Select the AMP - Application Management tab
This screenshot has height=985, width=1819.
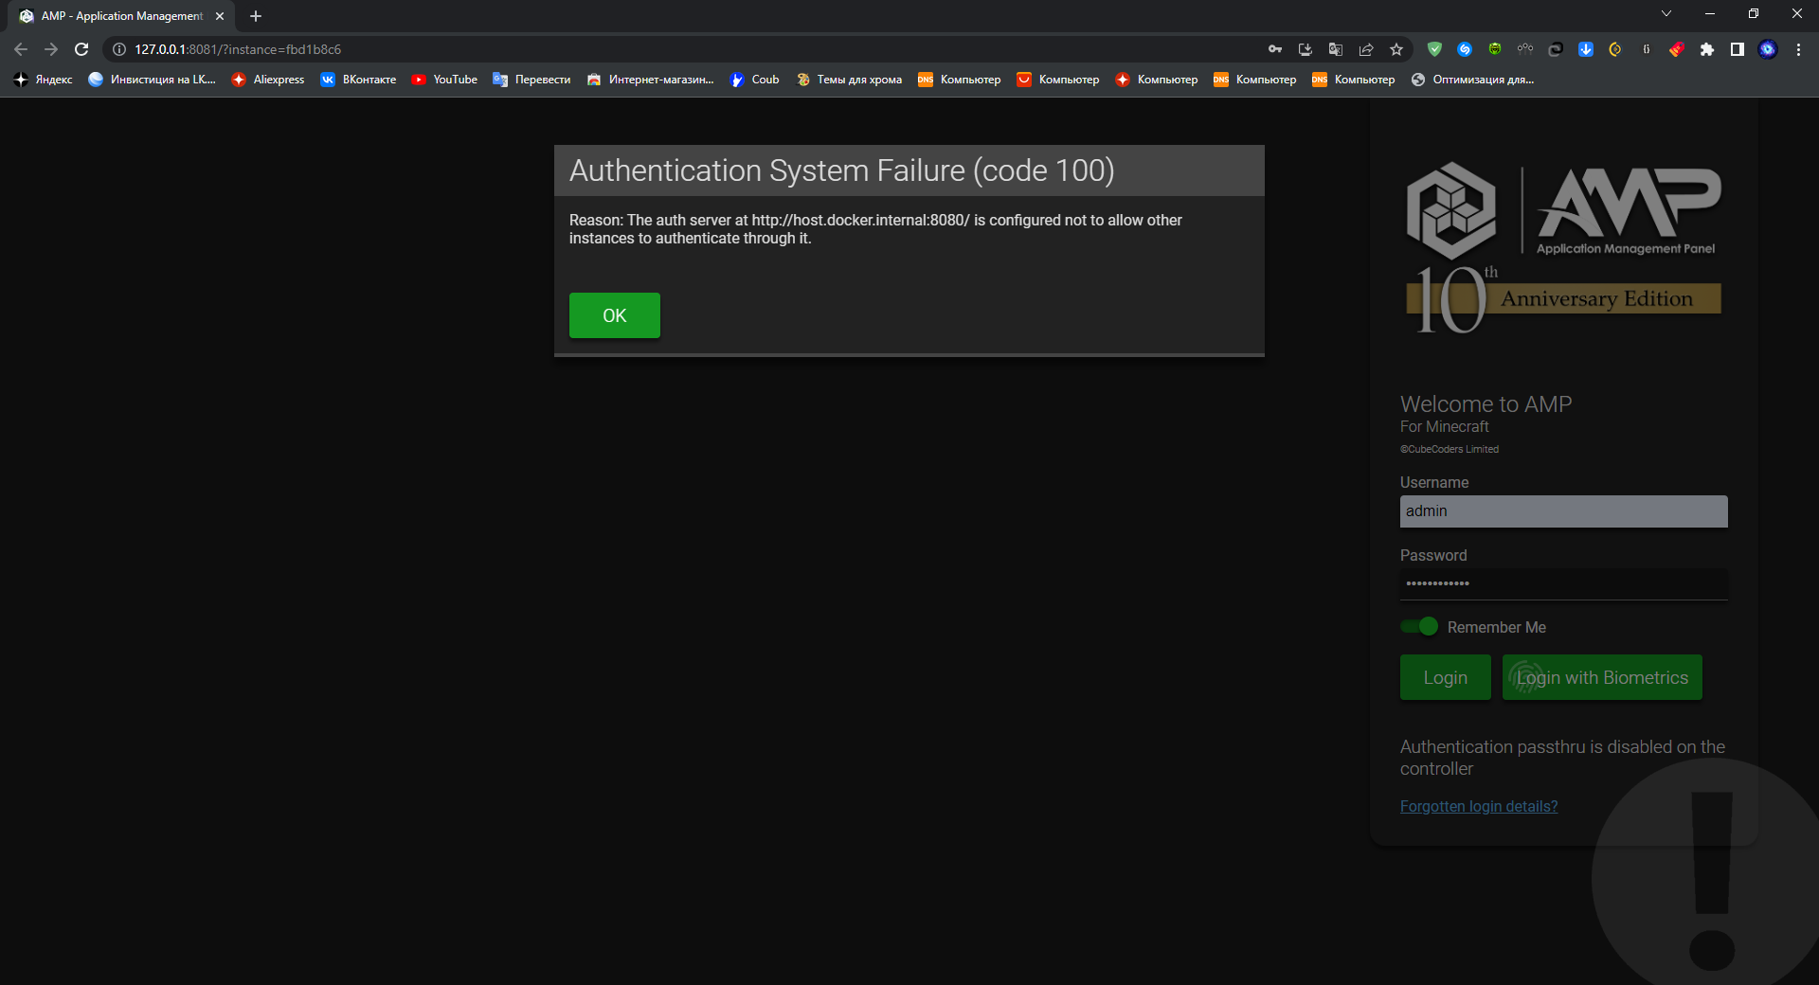click(x=121, y=16)
